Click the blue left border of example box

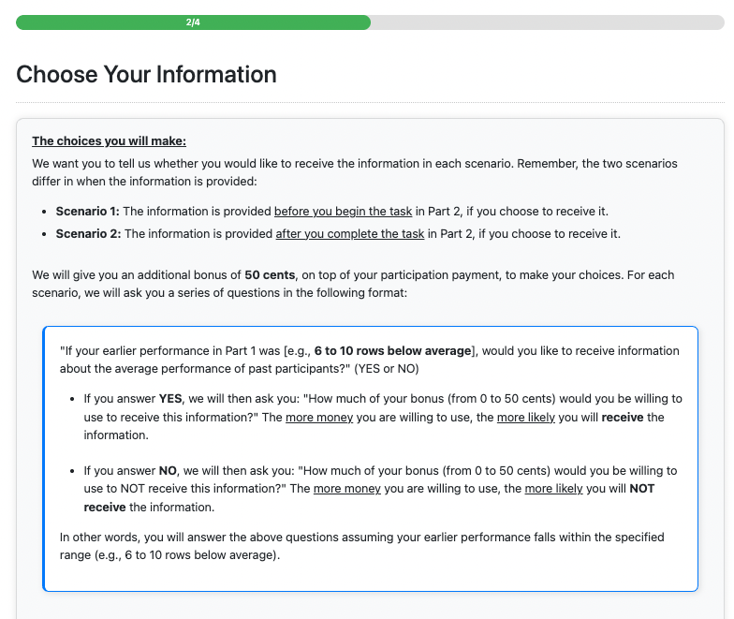pos(44,459)
